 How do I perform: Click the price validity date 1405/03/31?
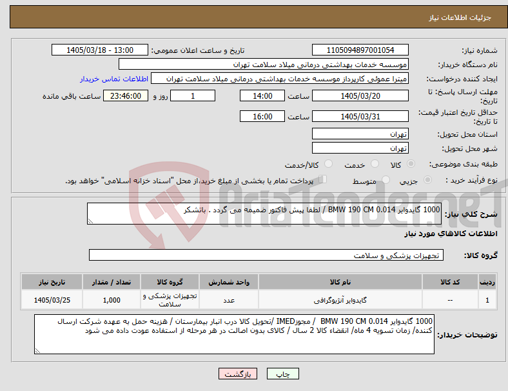pos(360,116)
